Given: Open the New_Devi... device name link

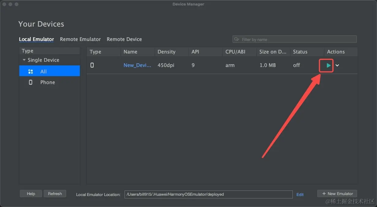Looking at the screenshot, I should (137, 65).
